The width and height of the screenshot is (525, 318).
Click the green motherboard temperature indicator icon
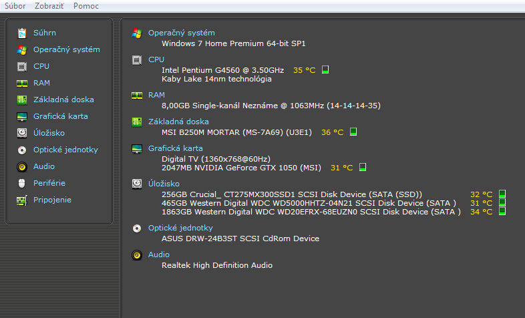click(353, 132)
